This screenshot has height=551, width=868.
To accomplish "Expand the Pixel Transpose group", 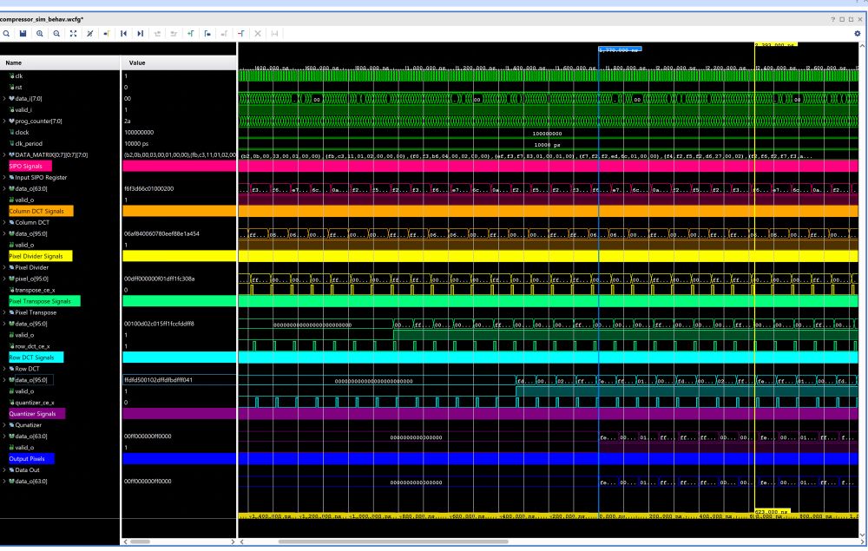I will click(x=4, y=312).
